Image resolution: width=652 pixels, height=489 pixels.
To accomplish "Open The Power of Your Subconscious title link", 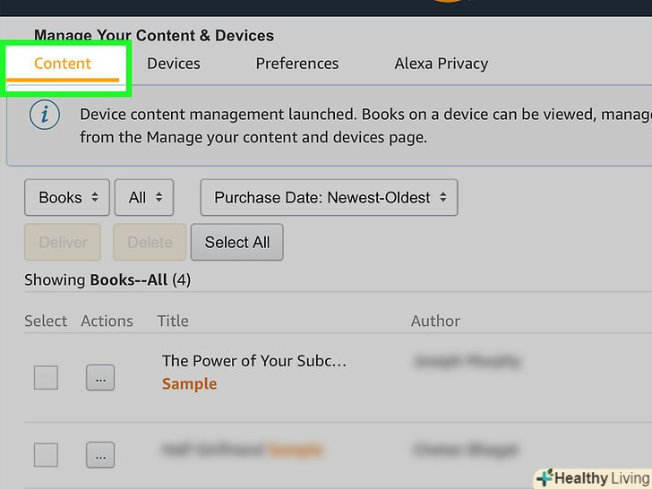I will (x=254, y=361).
